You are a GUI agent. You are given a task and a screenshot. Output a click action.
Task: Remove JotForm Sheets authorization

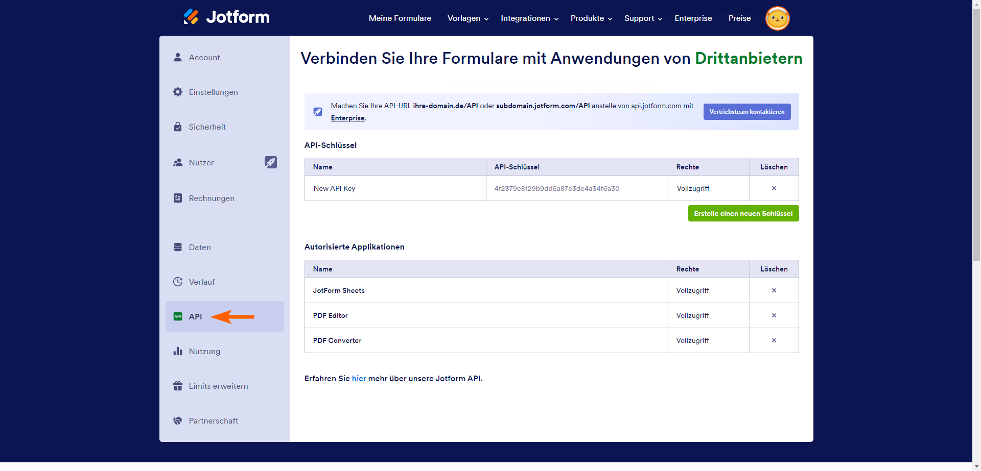coord(774,290)
